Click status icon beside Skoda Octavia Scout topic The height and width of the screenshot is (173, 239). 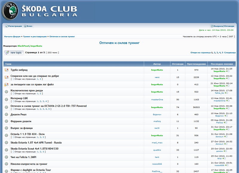6,150
